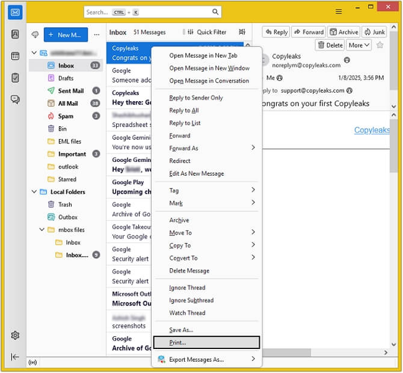Viewport: 403px width, 373px height.
Task: Collapse the email account tree
Action: click(34, 53)
